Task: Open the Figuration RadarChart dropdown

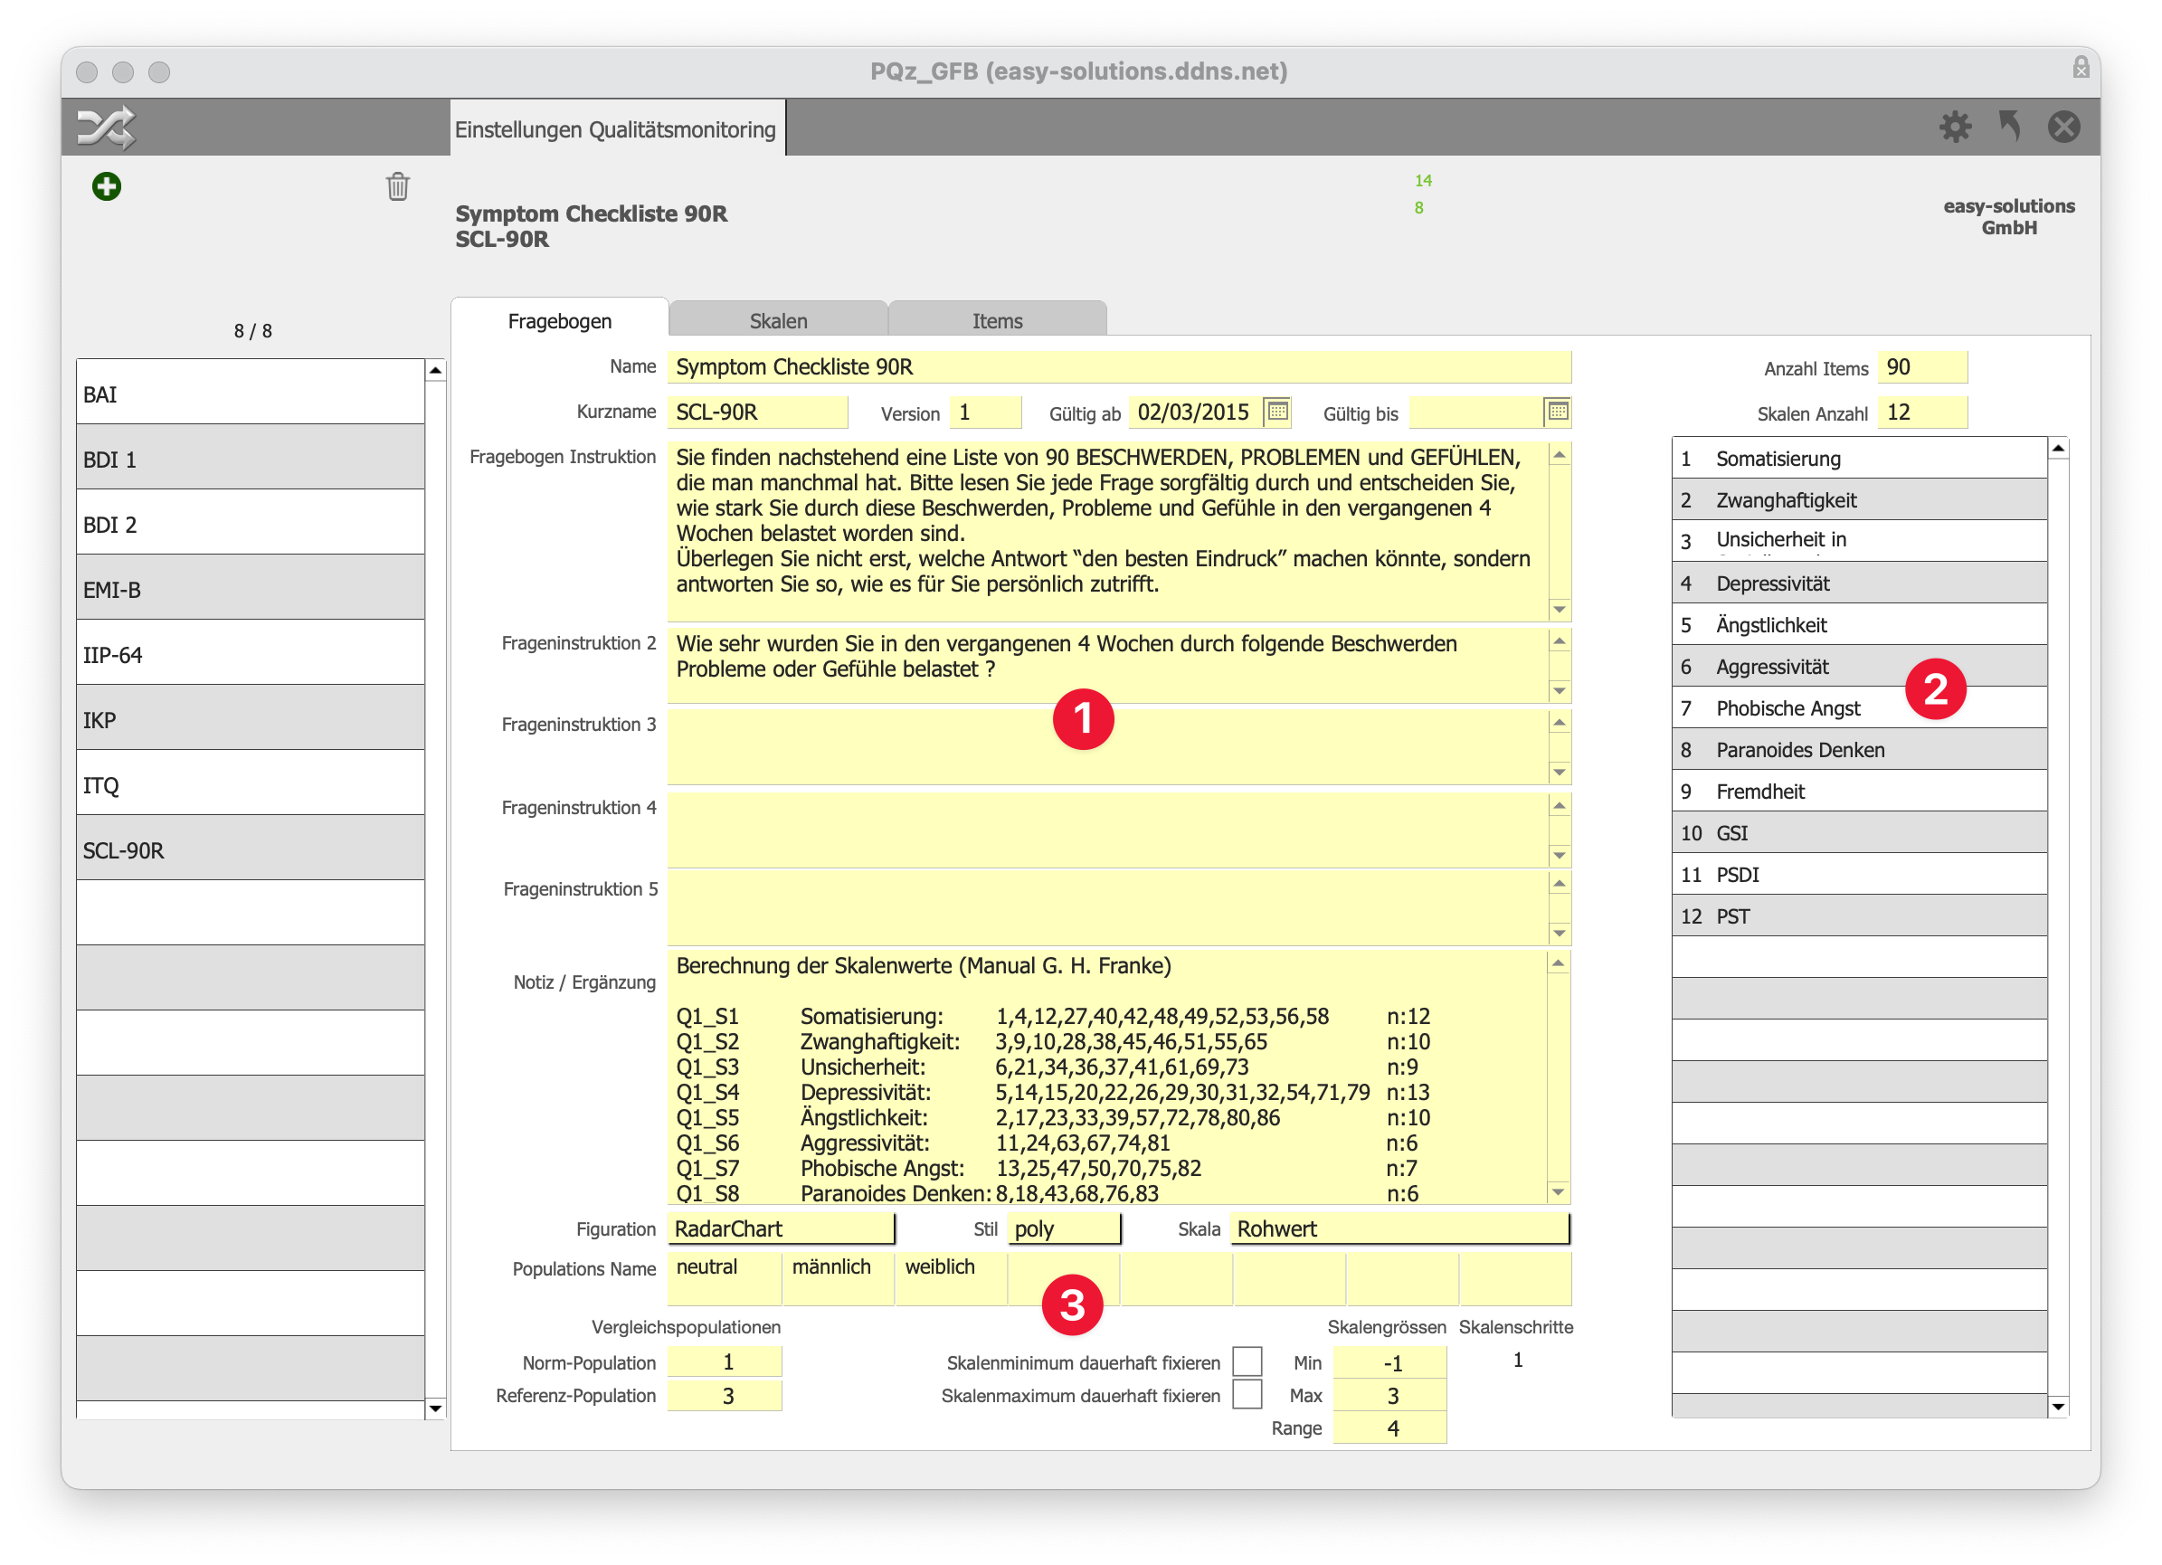Action: click(x=781, y=1228)
